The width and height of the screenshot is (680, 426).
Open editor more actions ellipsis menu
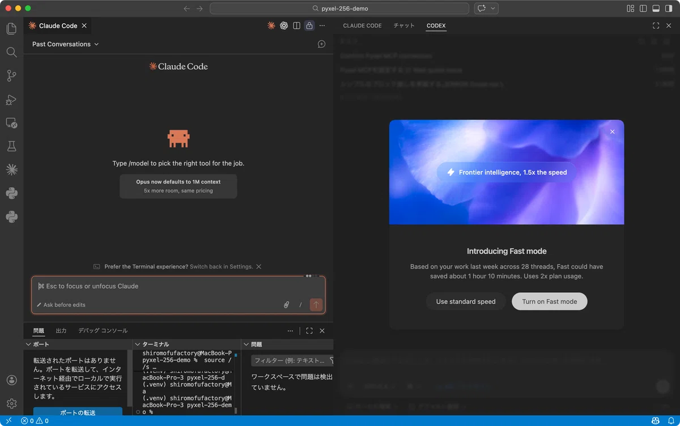click(x=322, y=25)
